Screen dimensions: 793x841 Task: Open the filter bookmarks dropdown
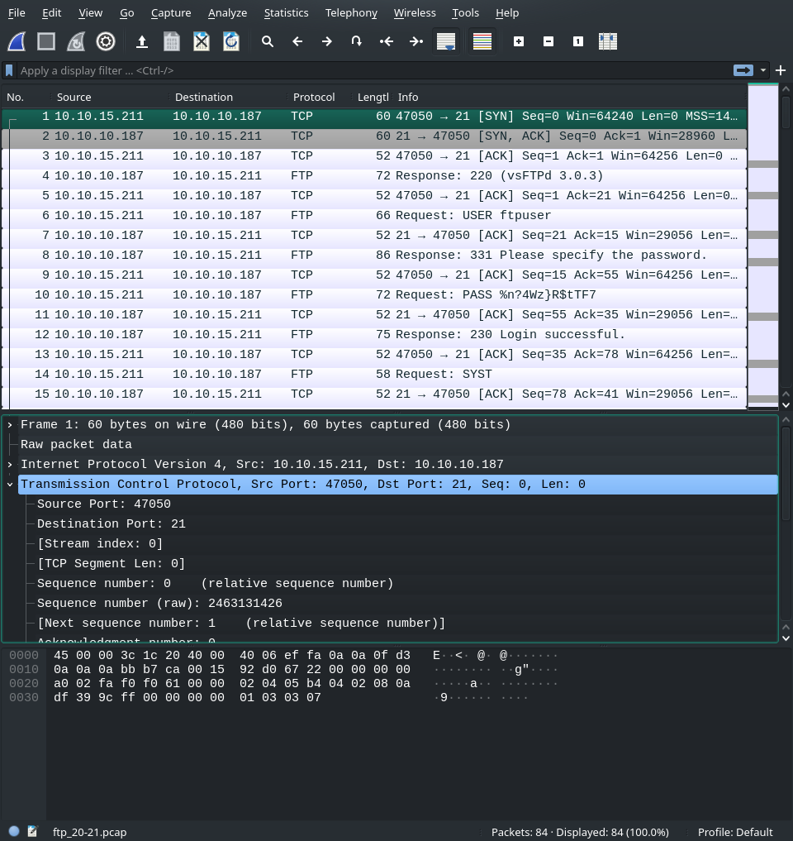[x=9, y=70]
